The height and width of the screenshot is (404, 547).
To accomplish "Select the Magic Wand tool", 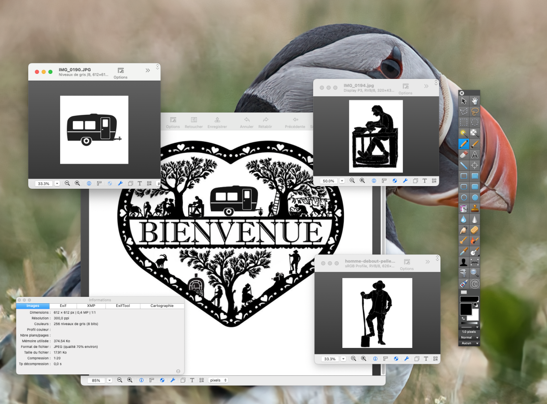I will tap(464, 133).
